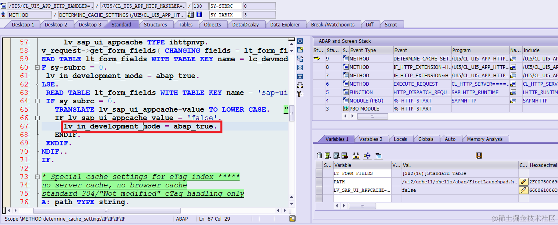The width and height of the screenshot is (558, 225).
Task: Switch to the Auto tab
Action: click(450, 139)
